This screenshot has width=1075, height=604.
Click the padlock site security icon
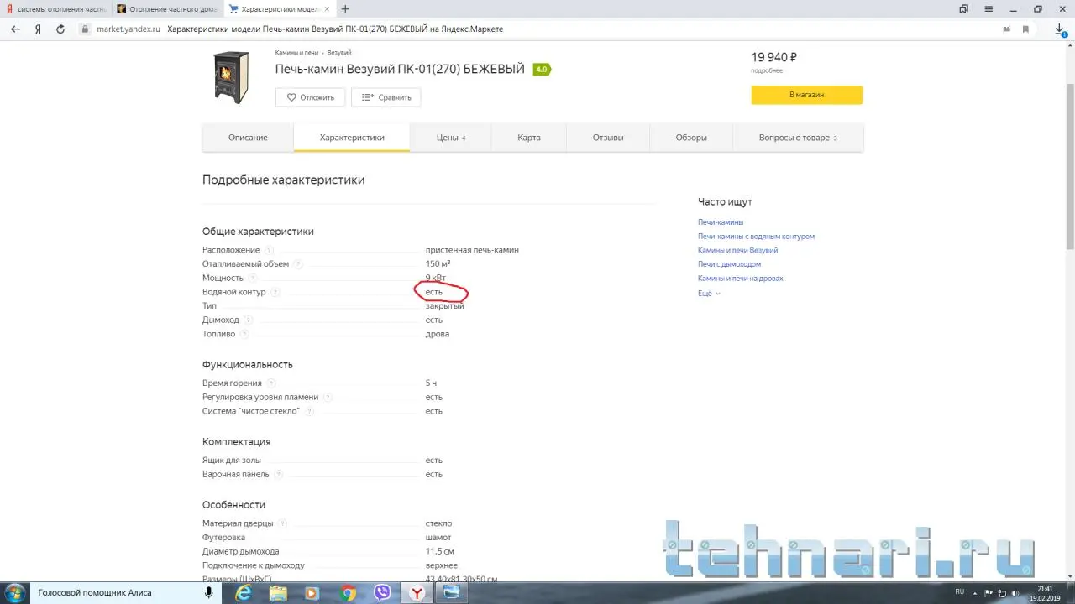[84, 29]
